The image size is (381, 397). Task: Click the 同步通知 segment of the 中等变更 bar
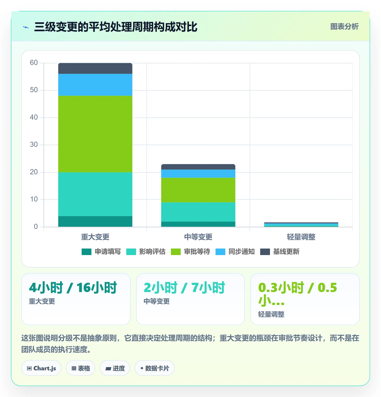pos(198,174)
